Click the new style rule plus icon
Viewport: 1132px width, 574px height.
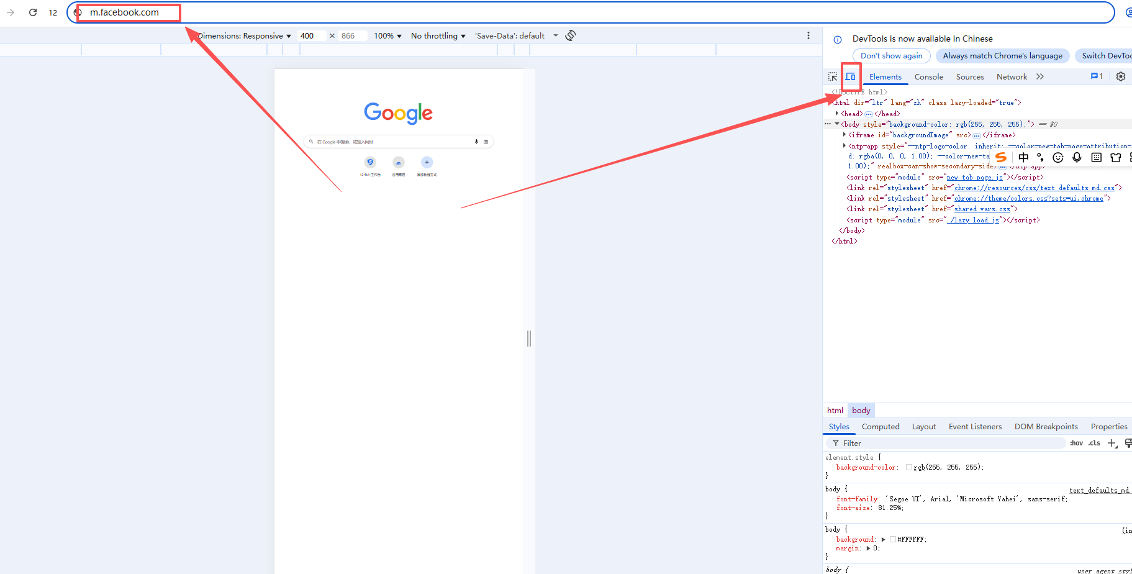click(1112, 443)
